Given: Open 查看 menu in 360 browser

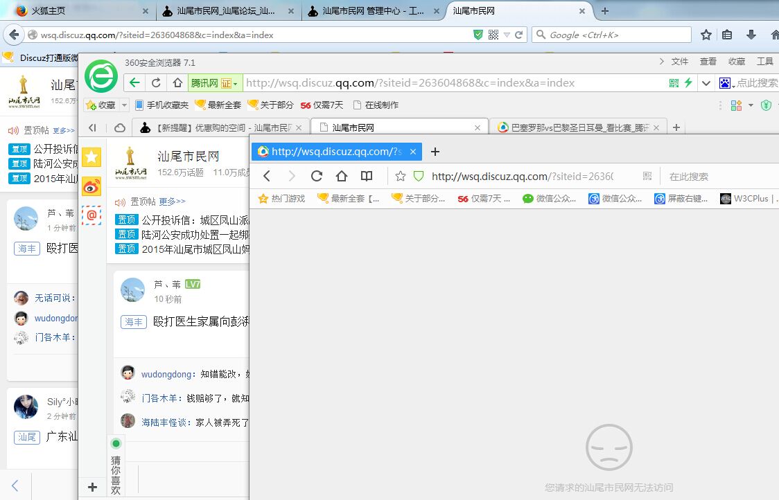Looking at the screenshot, I should (708, 62).
